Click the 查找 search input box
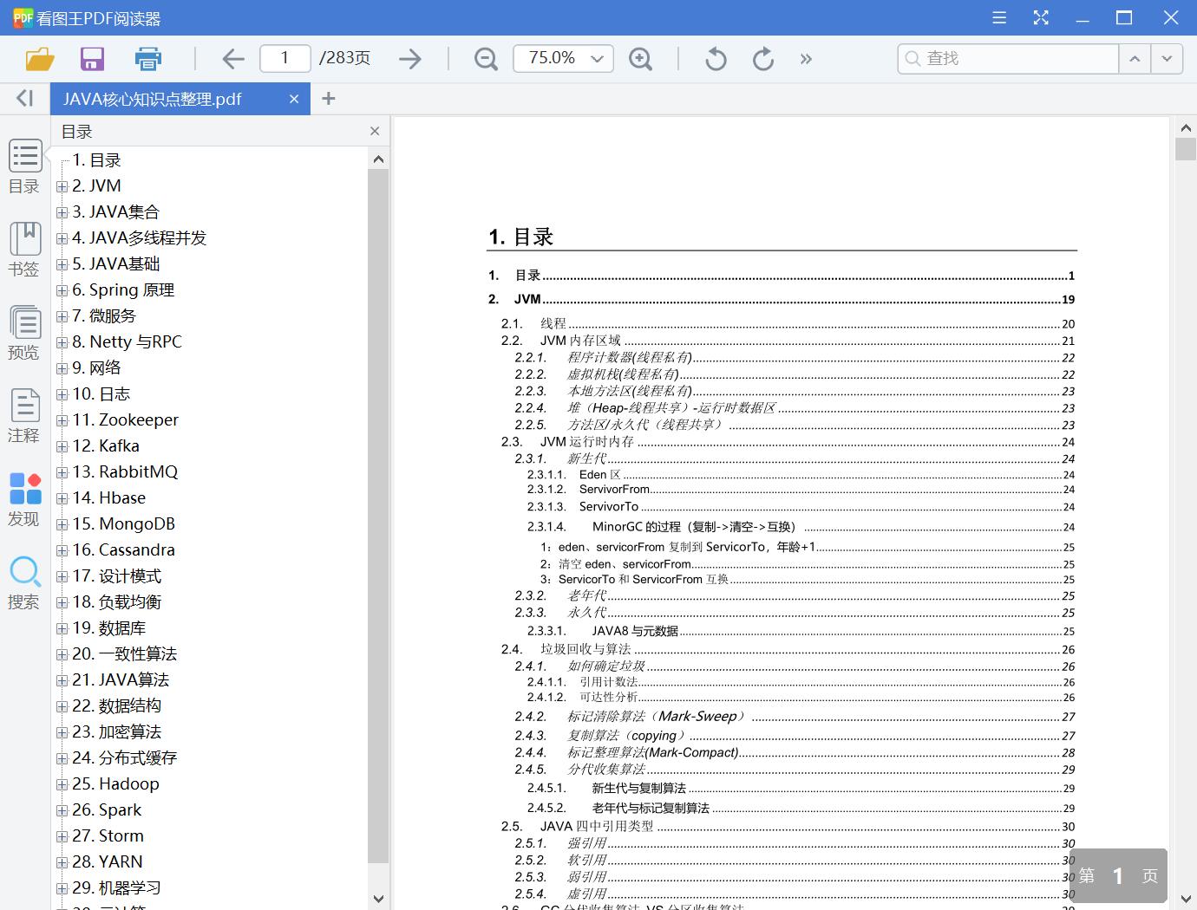 [1008, 58]
